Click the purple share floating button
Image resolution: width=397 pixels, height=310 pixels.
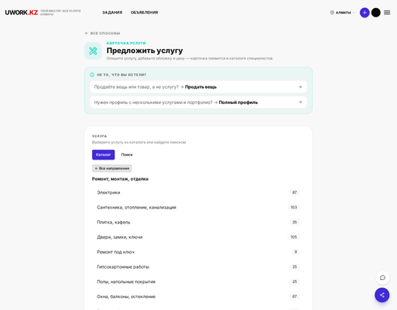point(382,295)
